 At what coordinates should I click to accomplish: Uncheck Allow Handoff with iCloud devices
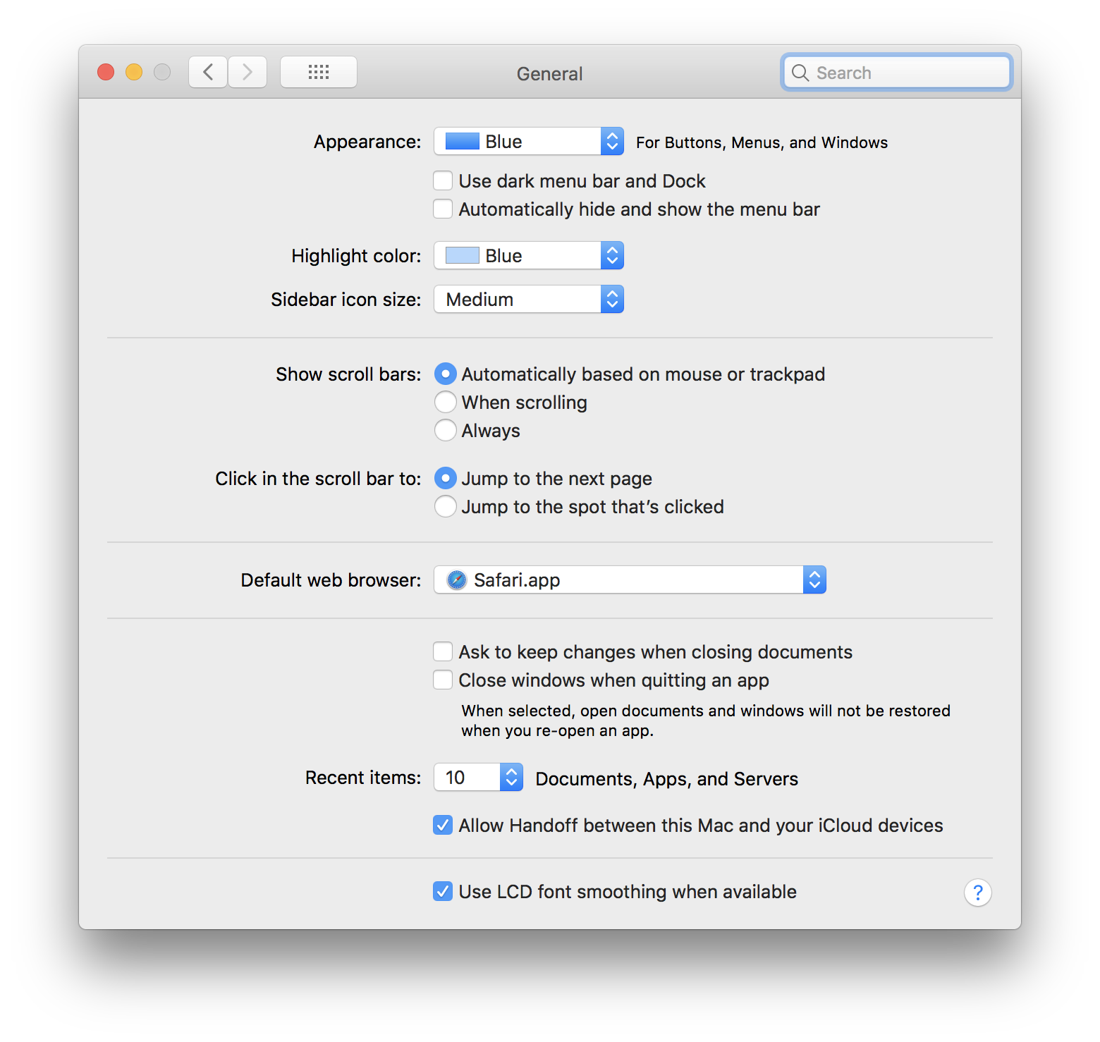[x=443, y=825]
